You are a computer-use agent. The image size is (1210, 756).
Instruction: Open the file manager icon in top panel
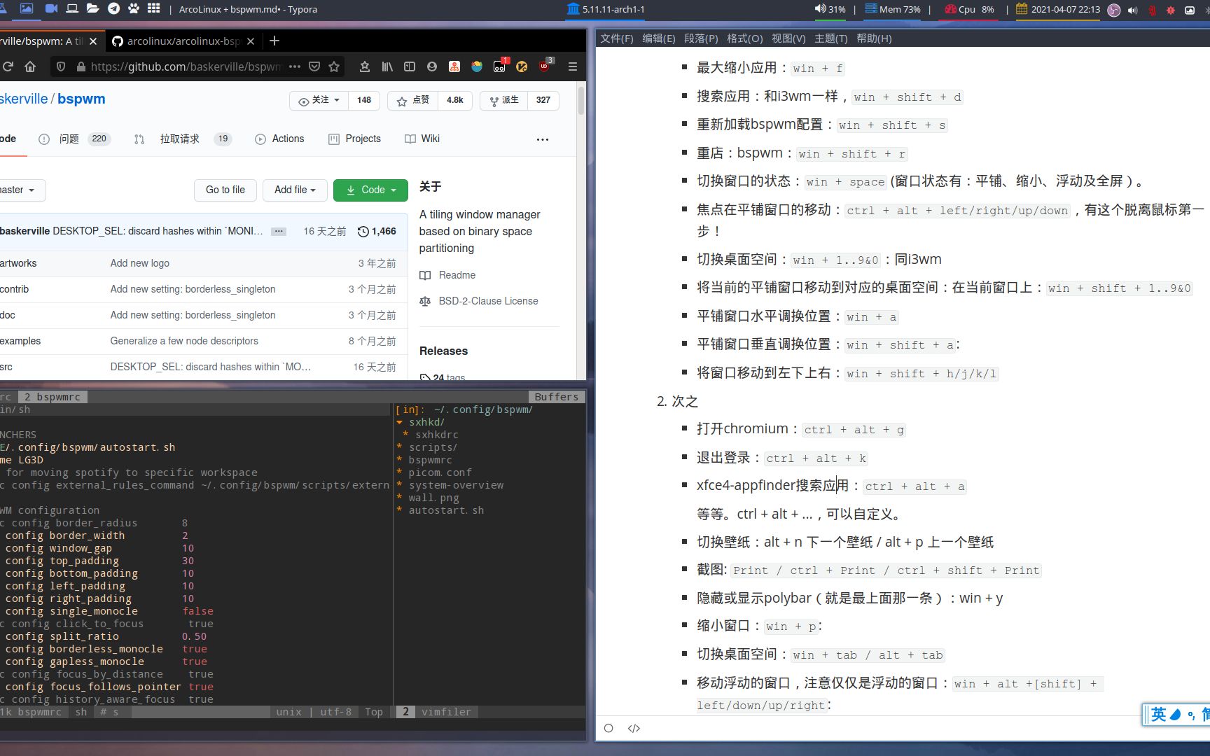(x=92, y=10)
